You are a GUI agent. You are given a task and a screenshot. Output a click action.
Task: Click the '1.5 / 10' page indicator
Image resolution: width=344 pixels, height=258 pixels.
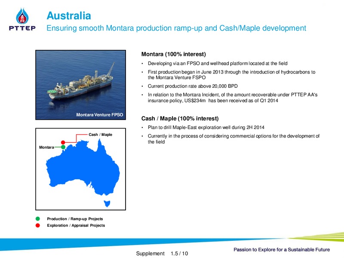[x=179, y=253]
